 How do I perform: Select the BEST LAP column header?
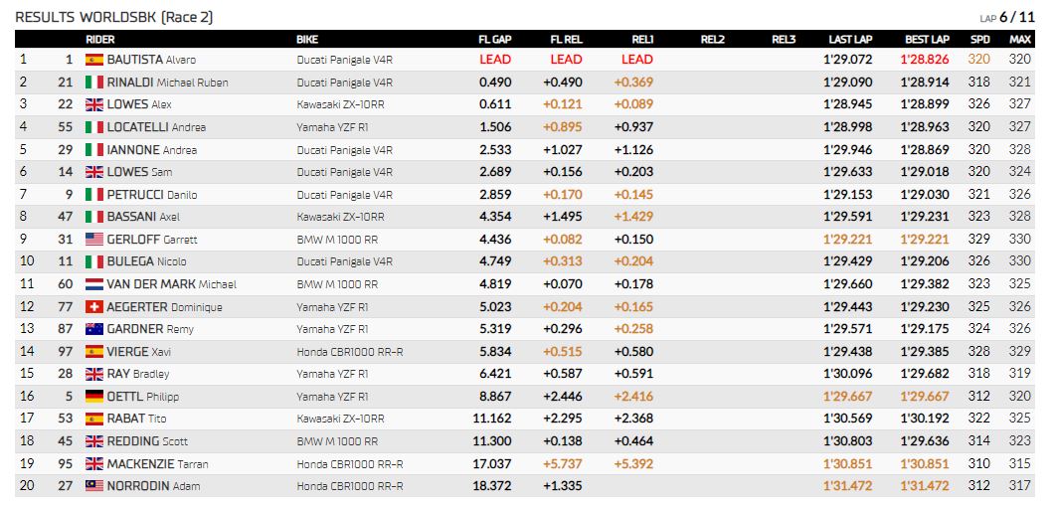[927, 40]
